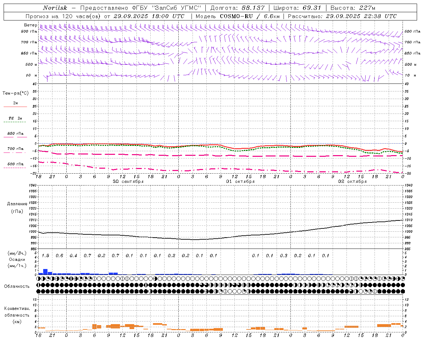Viewport: 422px width, 338px height.
Task: Click the Td 2м legend label
Action: point(15,118)
